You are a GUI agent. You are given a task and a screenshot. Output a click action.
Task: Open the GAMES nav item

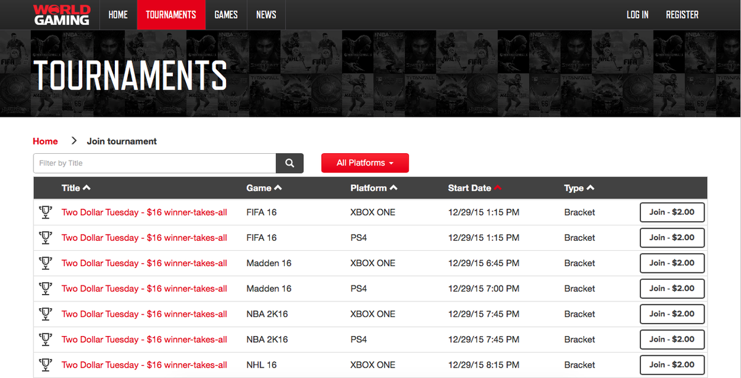(226, 15)
